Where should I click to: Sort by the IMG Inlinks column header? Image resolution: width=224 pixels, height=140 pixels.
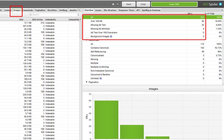(x=38, y=20)
